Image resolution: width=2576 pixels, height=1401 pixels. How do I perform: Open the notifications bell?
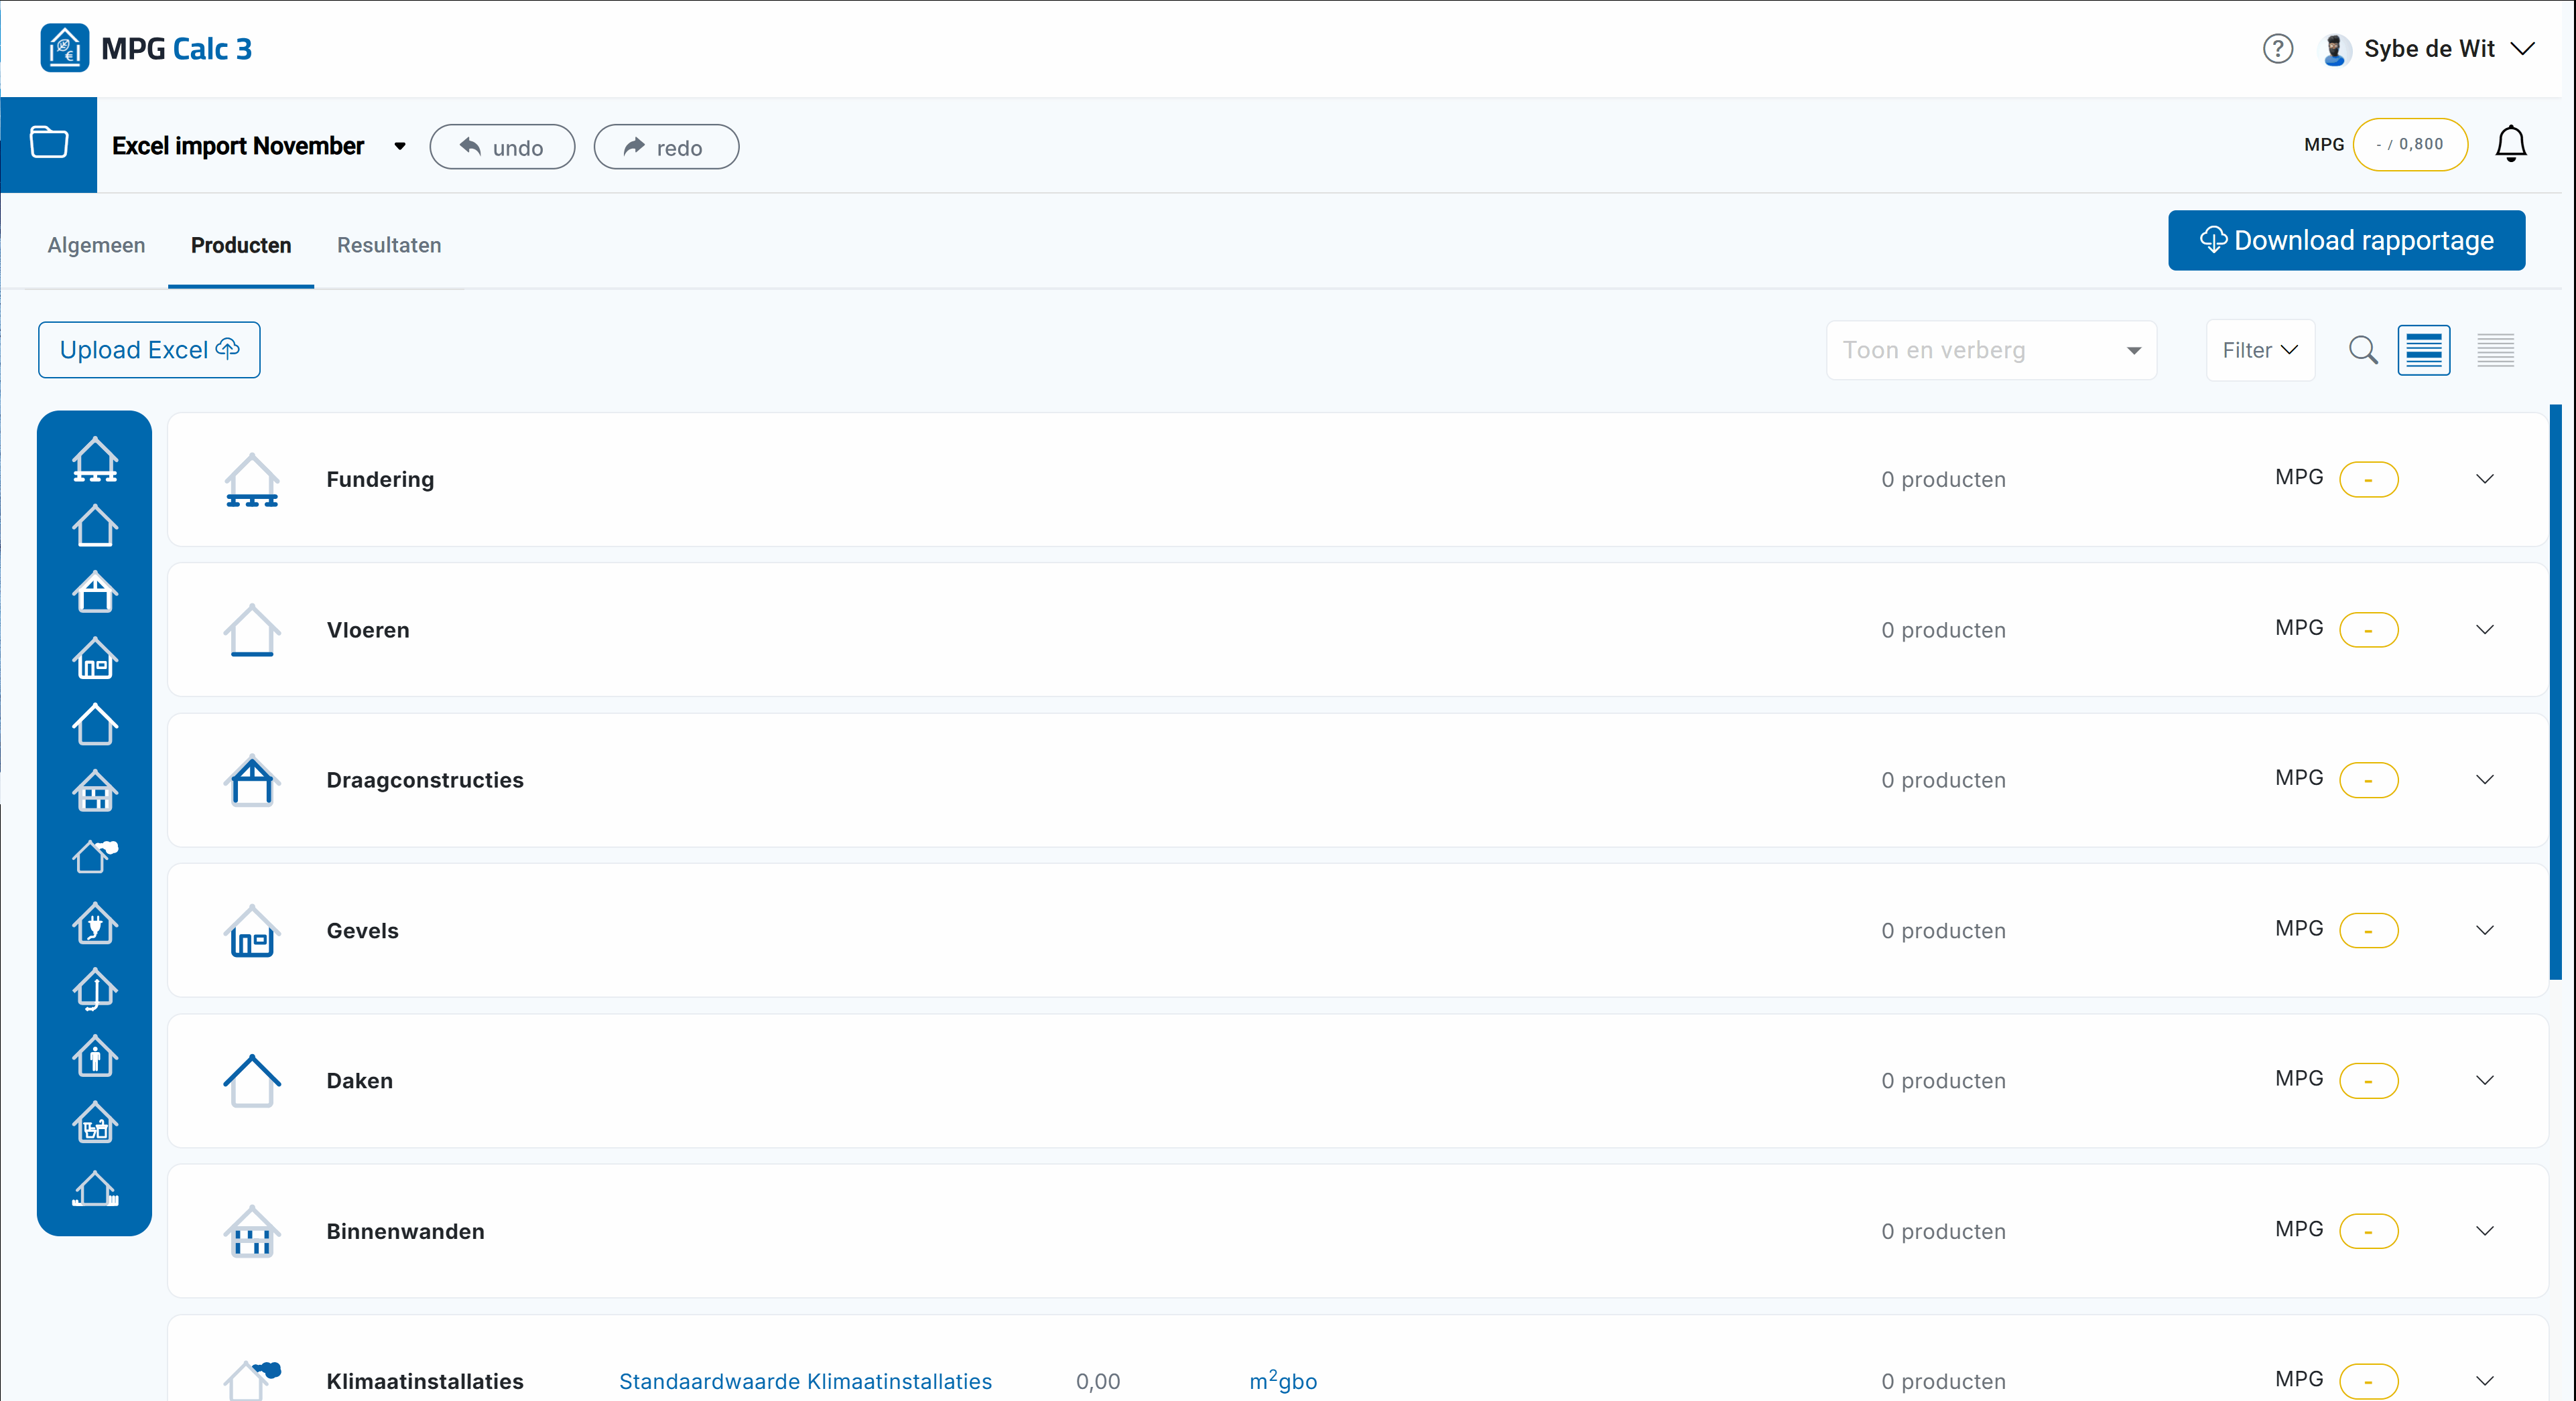tap(2510, 145)
